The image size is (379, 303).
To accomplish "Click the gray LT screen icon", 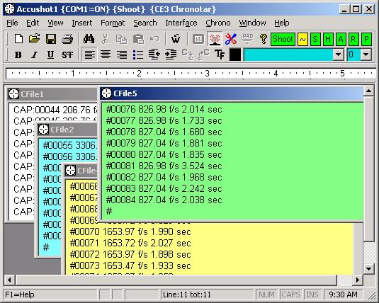I will point(198,39).
